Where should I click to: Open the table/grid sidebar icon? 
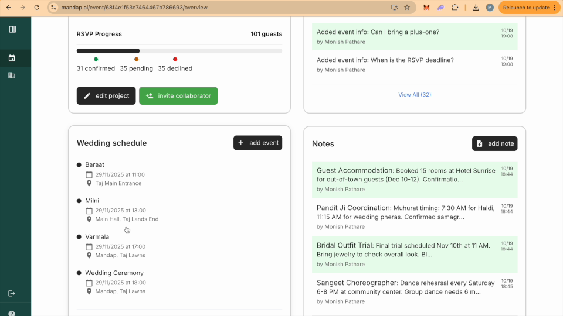(x=12, y=75)
